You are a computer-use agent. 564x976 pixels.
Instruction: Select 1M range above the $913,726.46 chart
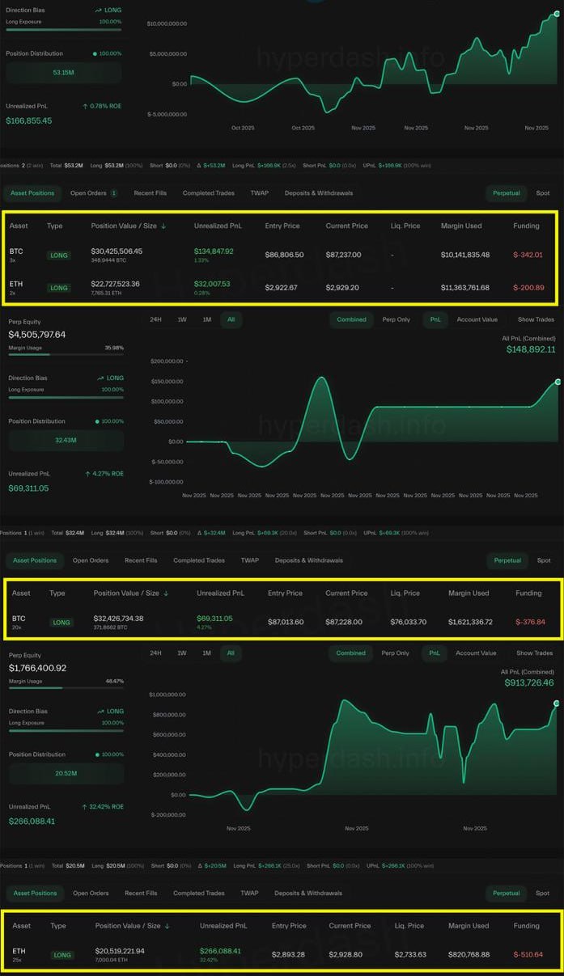coord(207,653)
